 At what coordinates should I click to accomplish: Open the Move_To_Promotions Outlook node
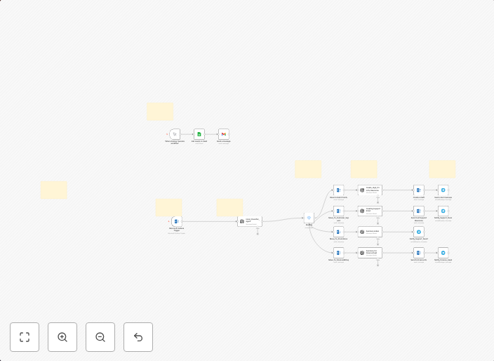tap(338, 232)
